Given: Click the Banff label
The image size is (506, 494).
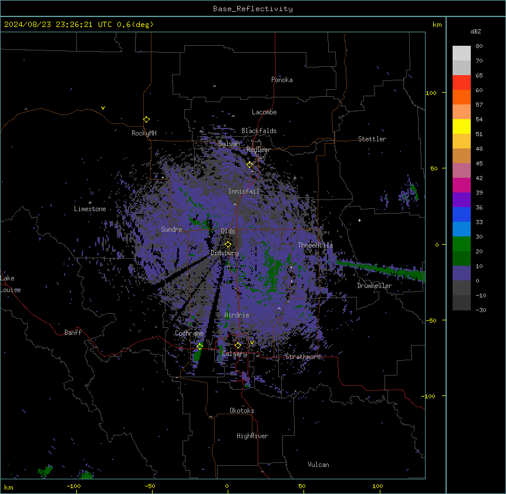Looking at the screenshot, I should [x=73, y=333].
